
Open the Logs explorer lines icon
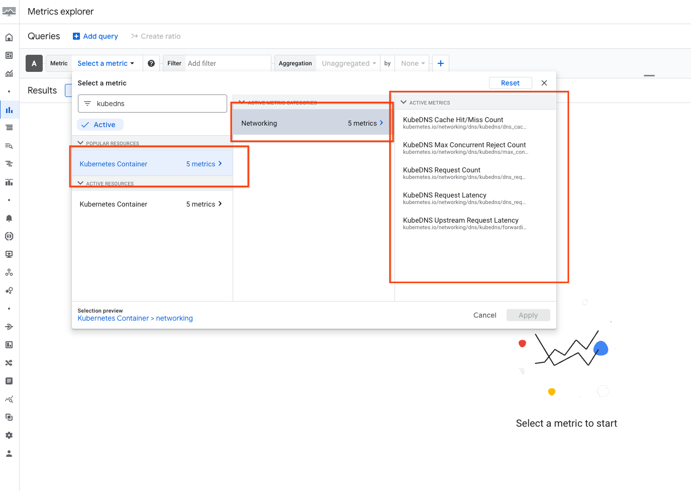(x=9, y=128)
